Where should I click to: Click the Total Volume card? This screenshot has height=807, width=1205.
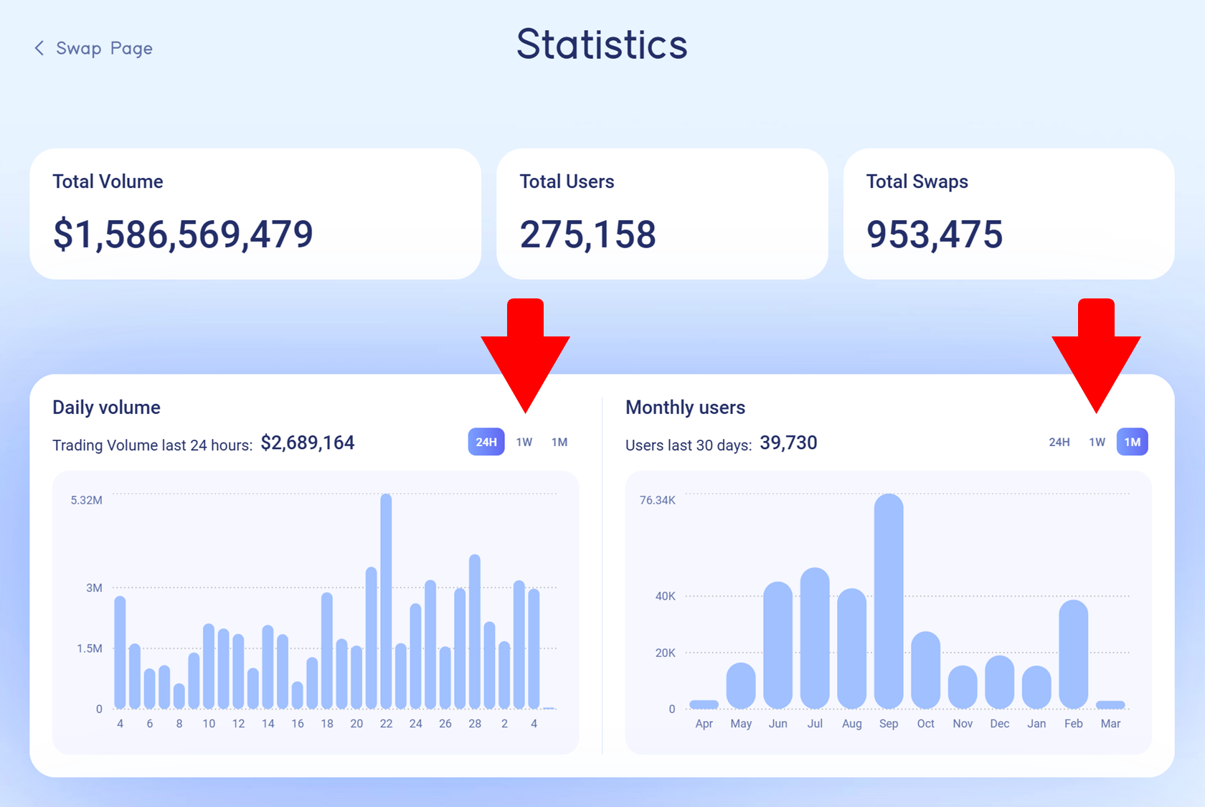click(x=255, y=214)
